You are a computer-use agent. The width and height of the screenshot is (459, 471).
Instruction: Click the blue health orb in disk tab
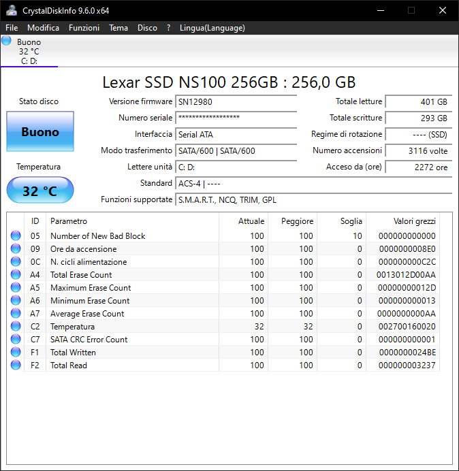coord(6,41)
